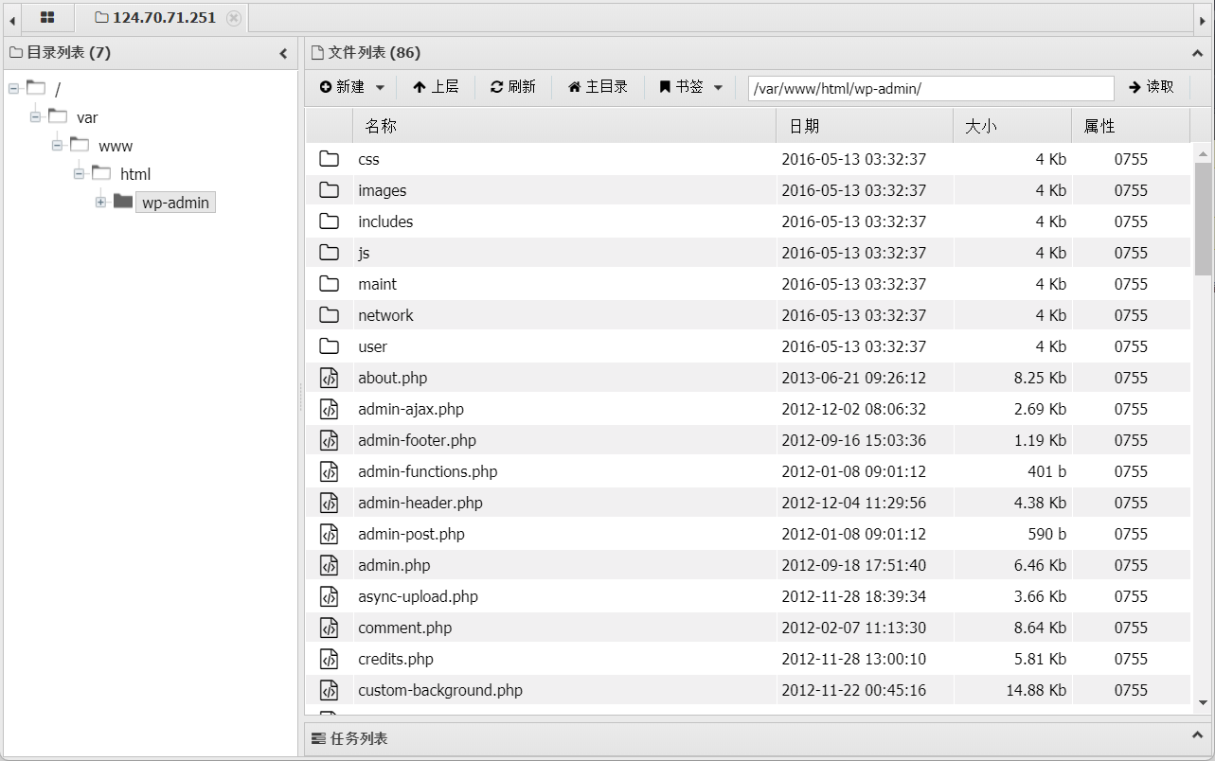Screen dimensions: 1215x761
Task: Click the refresh (刷新) icon
Action: [x=496, y=86]
